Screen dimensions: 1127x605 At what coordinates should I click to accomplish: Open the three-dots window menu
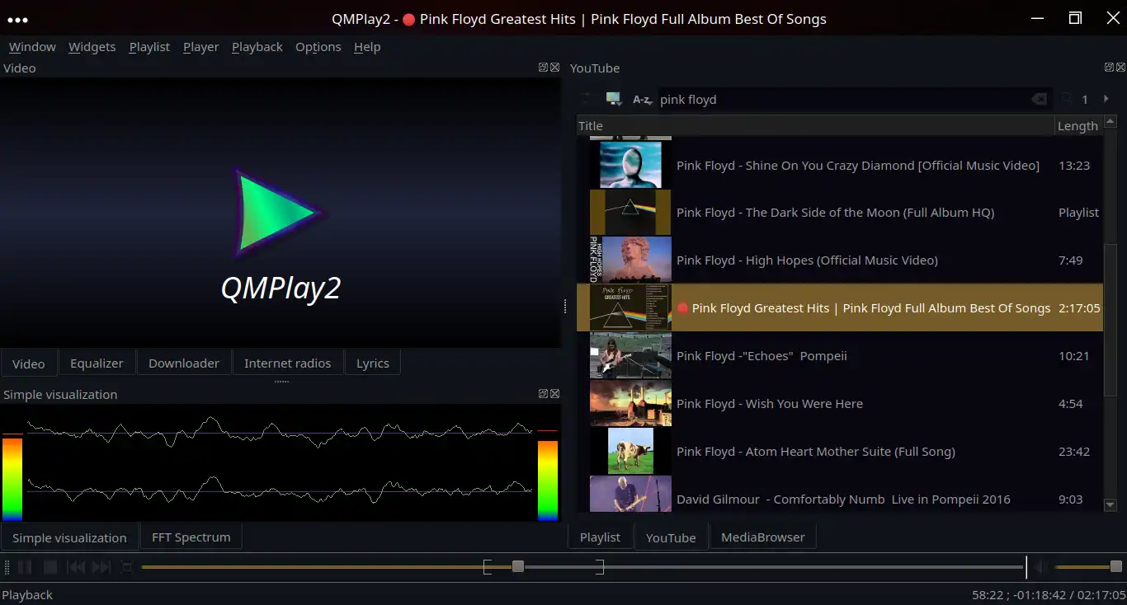coord(17,19)
